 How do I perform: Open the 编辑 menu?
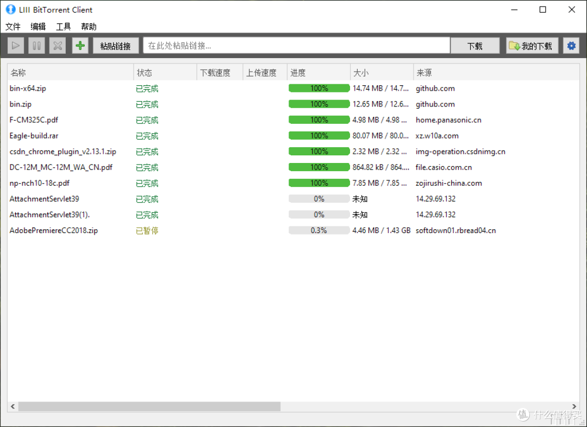(x=38, y=27)
